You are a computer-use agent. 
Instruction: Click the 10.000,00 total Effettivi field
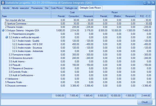(x=115, y=96)
